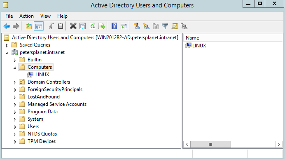Click the Paste clipboard icon
The height and width of the screenshot is (159, 285).
click(61, 26)
